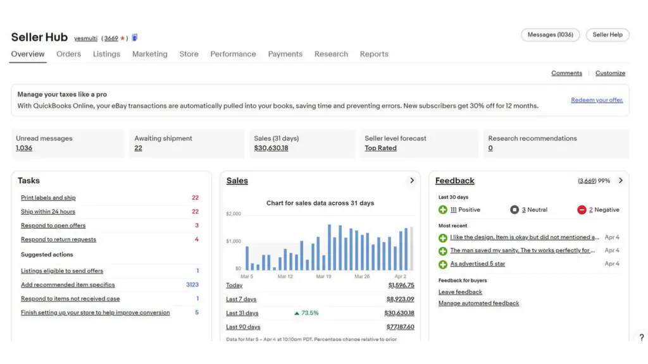Screen dimensions: 648x364
Task: Click the Today sales row link
Action: [x=234, y=286]
